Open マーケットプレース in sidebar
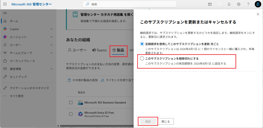The image size is (263, 128). click(22, 61)
